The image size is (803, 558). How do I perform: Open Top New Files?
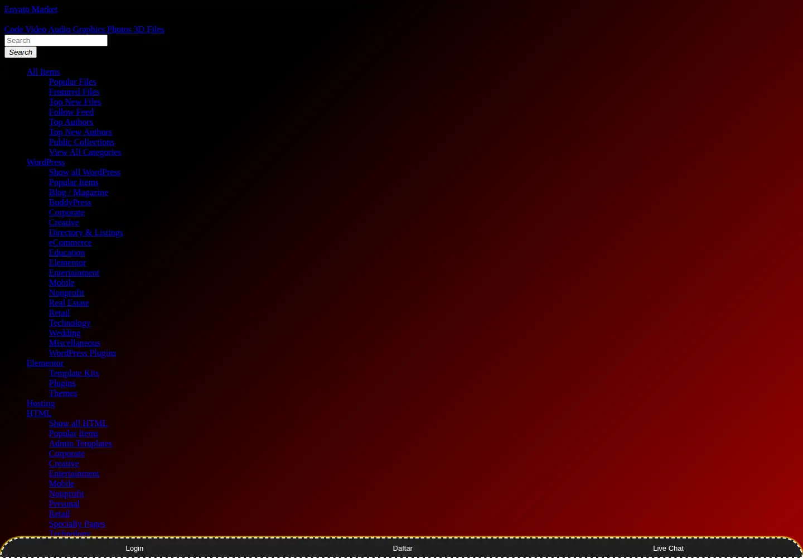pyautogui.click(x=75, y=102)
